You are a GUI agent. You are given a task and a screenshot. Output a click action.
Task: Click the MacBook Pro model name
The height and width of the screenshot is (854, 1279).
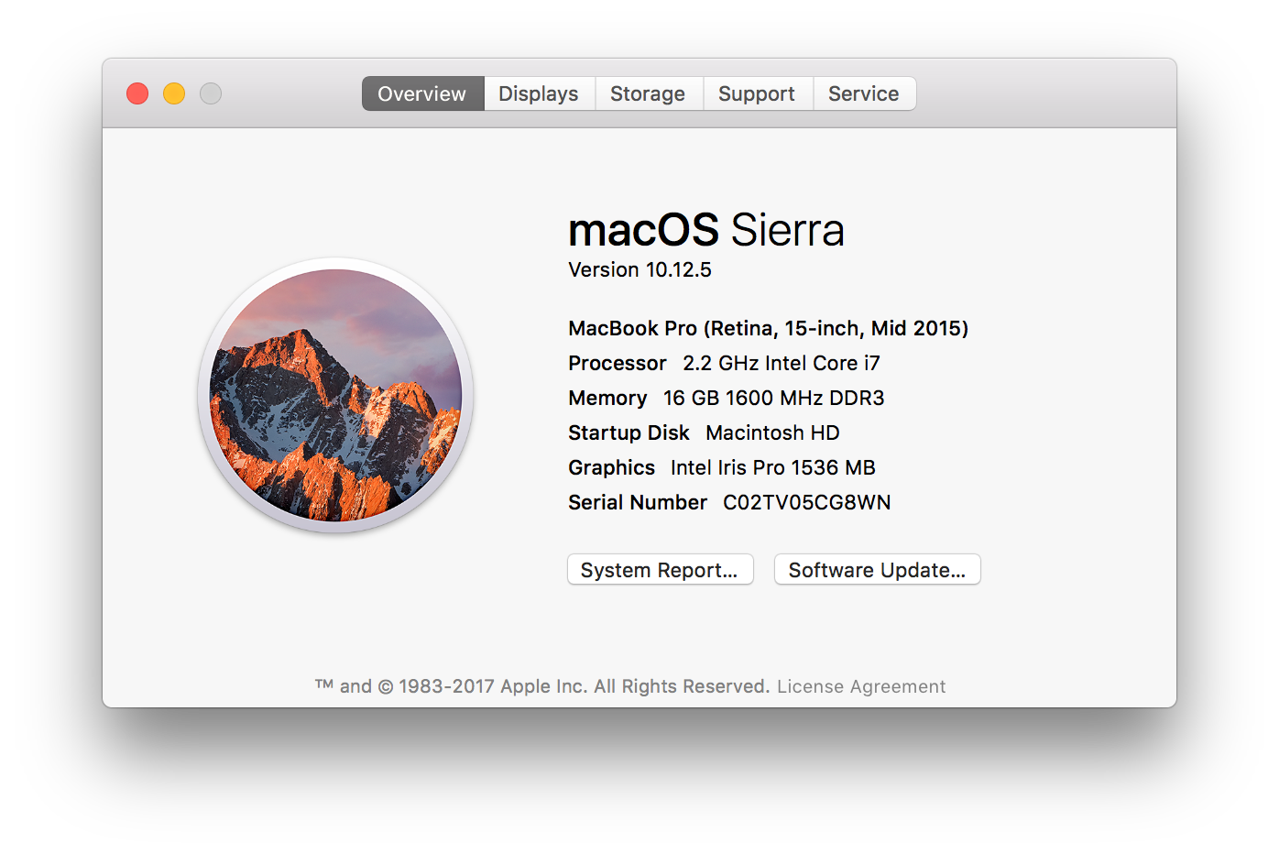768,328
